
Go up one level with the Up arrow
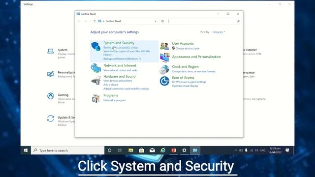(x=94, y=21)
